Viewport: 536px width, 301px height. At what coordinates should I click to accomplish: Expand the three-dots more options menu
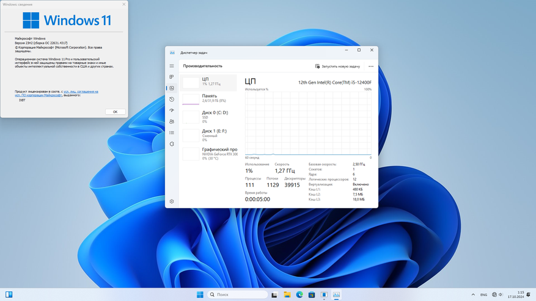coord(370,67)
